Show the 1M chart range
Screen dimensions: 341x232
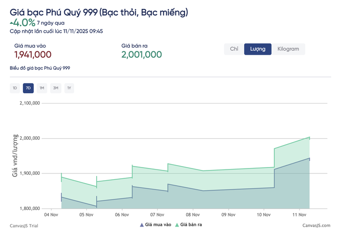(x=42, y=88)
